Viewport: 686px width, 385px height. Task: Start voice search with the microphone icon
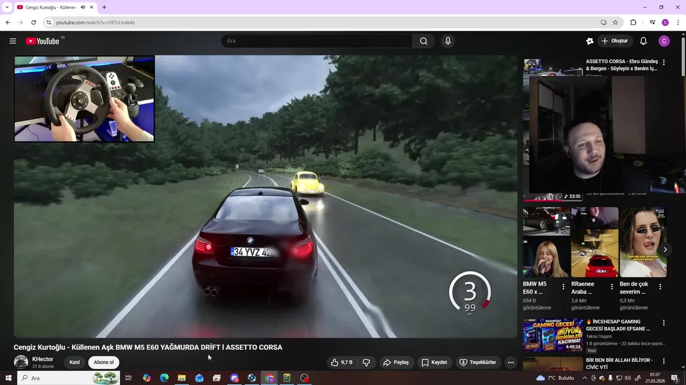tap(448, 41)
